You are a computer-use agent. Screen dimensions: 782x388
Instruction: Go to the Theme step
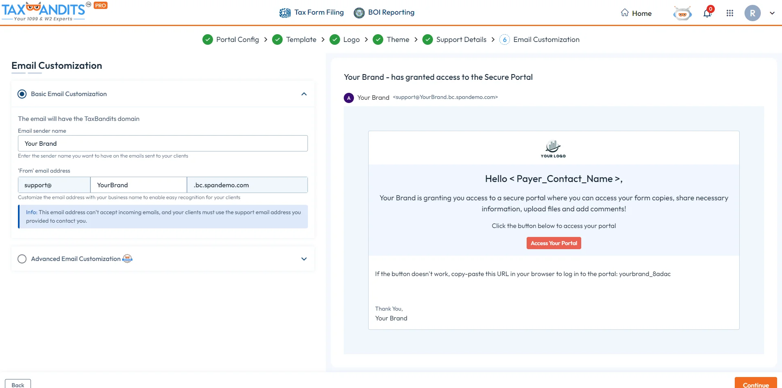point(398,39)
